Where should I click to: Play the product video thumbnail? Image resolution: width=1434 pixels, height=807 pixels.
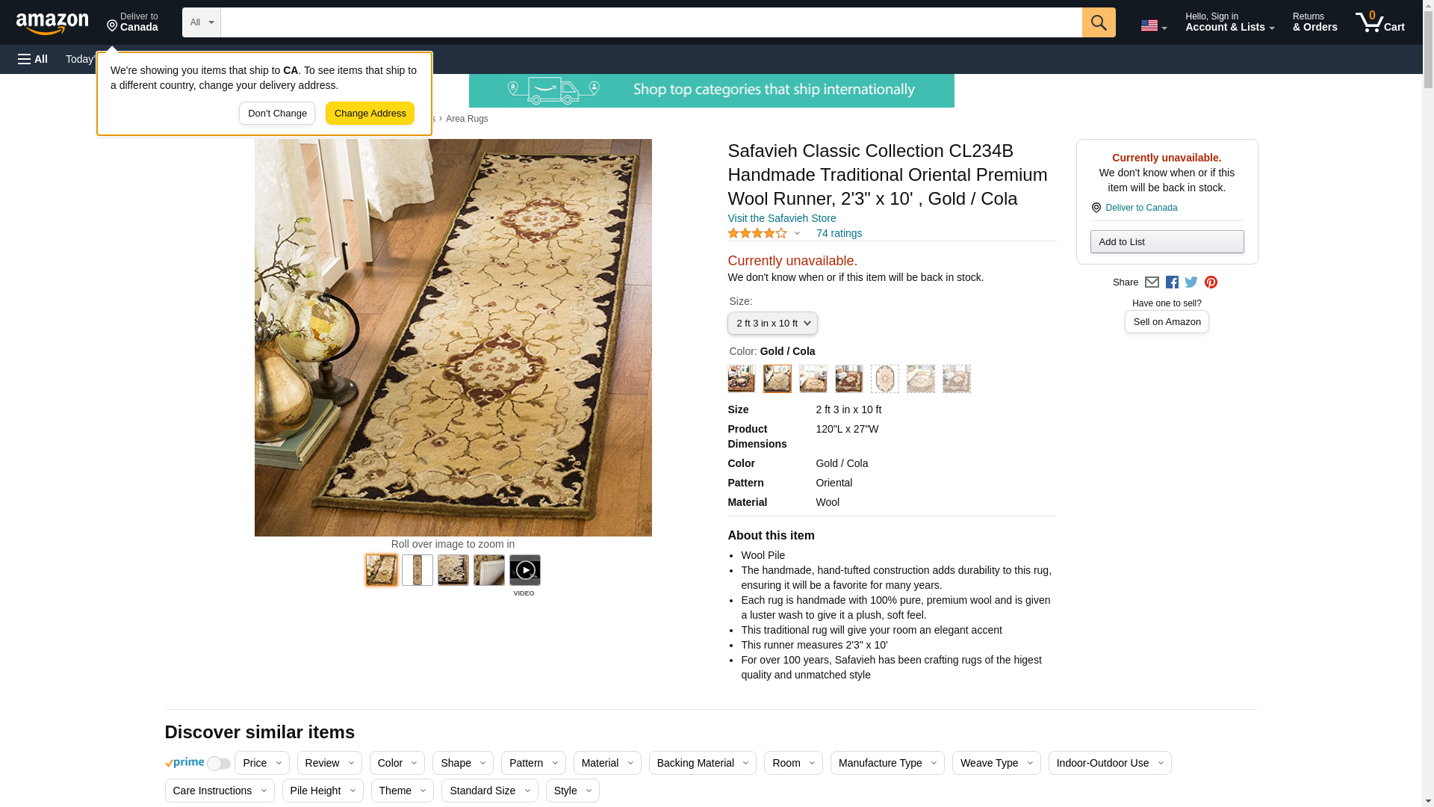[x=525, y=570]
